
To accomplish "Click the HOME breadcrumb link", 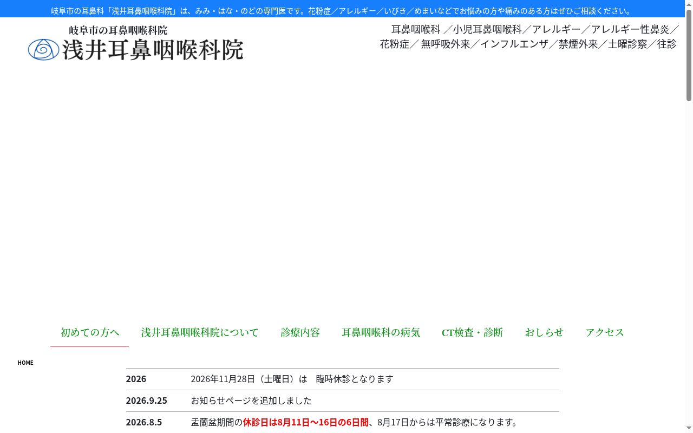I will coord(25,363).
